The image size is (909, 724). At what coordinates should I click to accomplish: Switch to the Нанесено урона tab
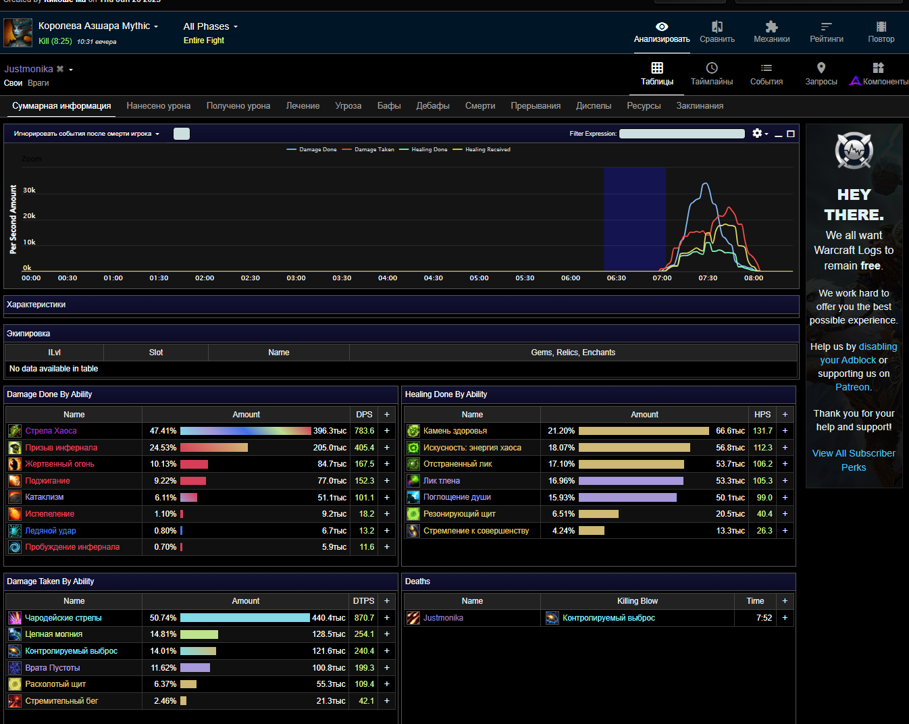tap(158, 106)
